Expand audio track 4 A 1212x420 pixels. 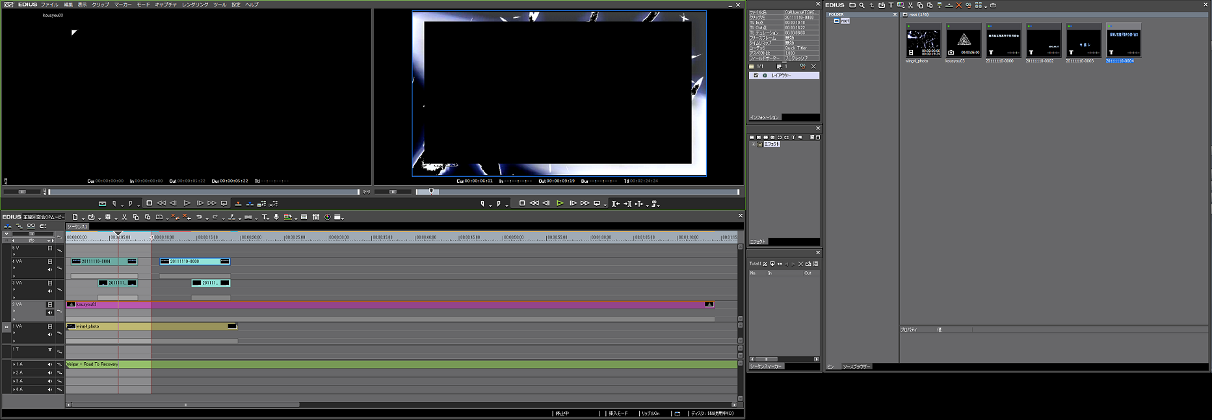pos(14,389)
